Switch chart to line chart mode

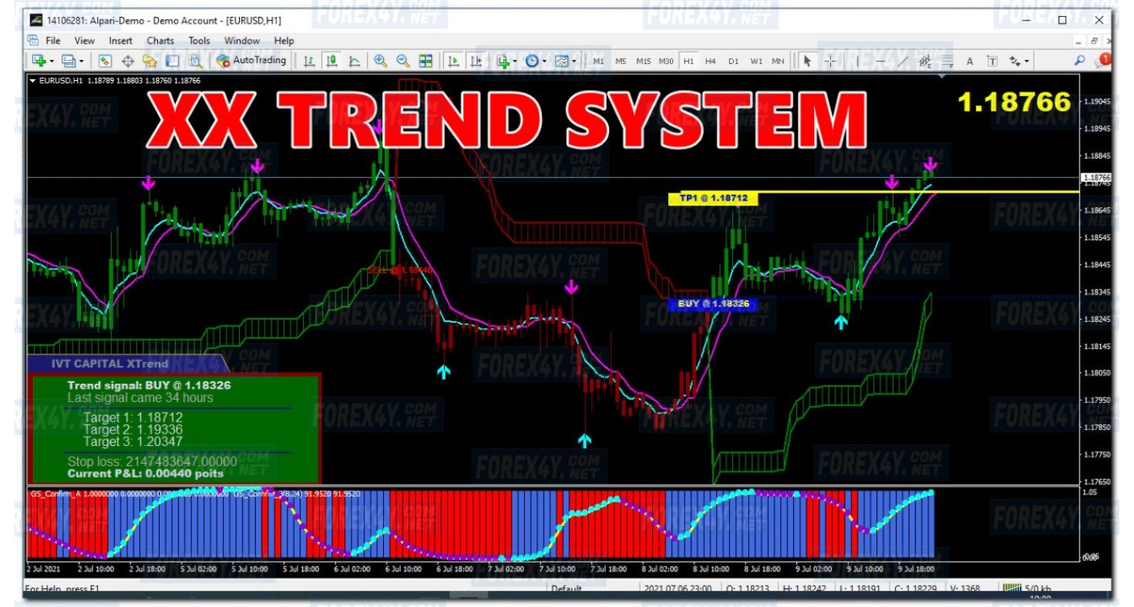click(x=354, y=61)
